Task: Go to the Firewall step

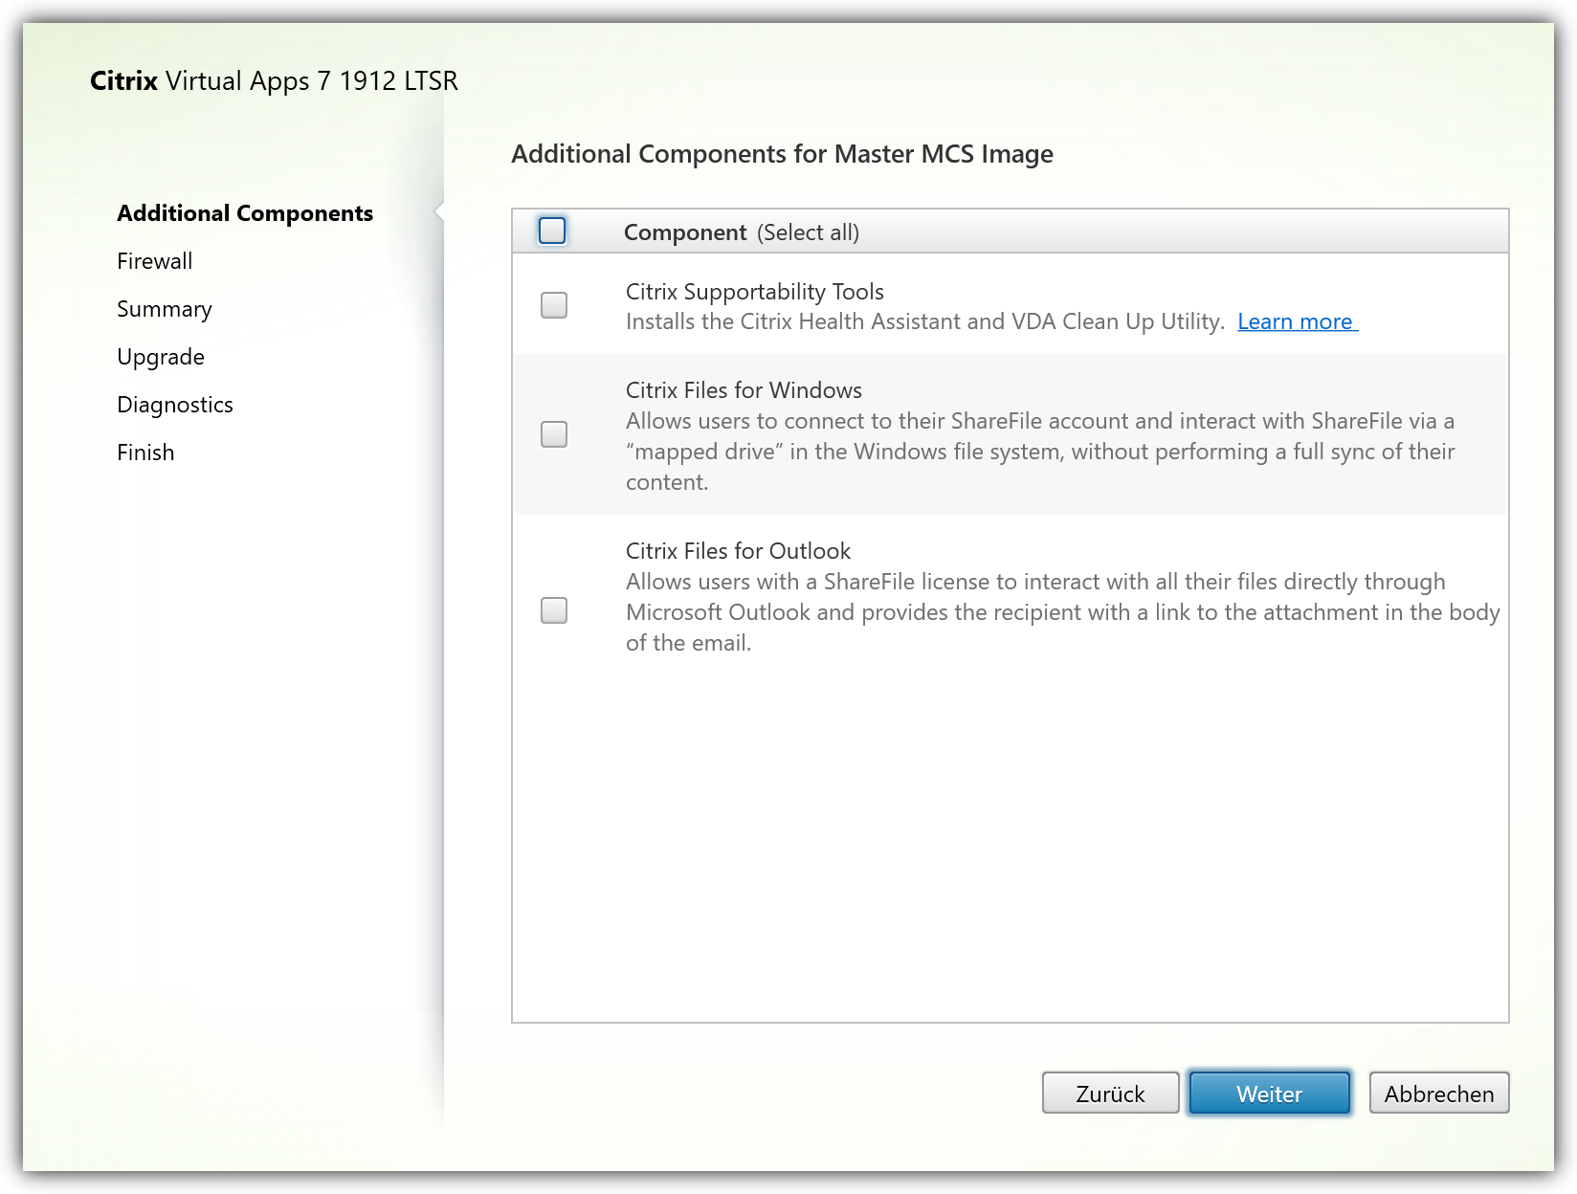Action: coord(155,261)
